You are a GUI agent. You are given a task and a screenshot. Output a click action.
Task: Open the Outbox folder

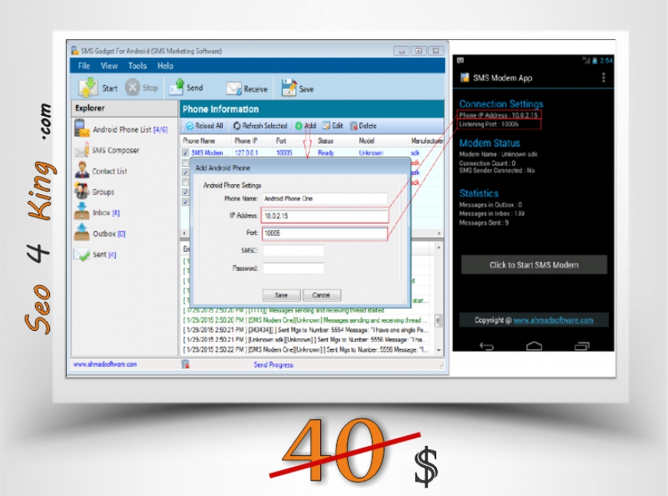[100, 233]
